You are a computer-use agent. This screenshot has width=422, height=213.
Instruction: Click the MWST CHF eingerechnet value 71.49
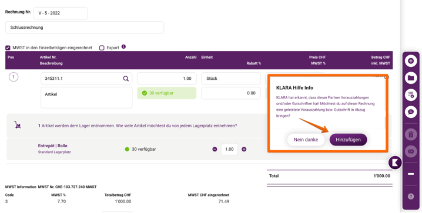click(224, 201)
